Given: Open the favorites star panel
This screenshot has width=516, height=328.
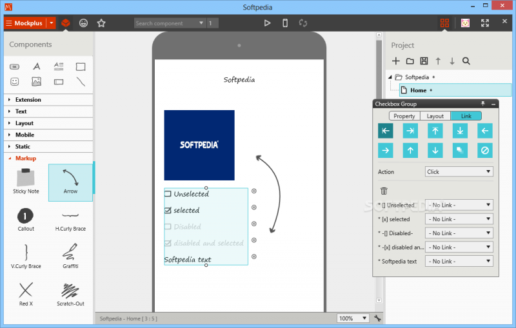Looking at the screenshot, I should pyautogui.click(x=101, y=23).
